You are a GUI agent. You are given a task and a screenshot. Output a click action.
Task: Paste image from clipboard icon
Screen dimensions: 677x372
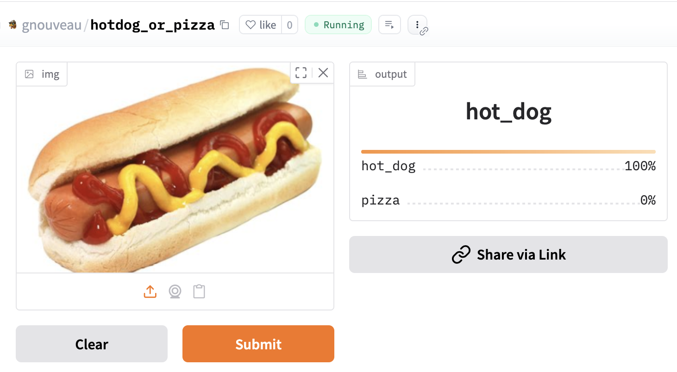(199, 291)
